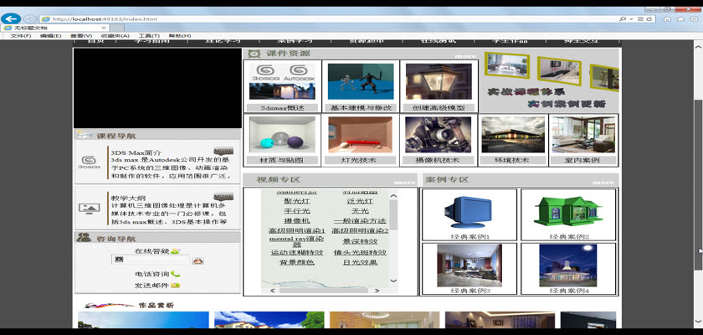Image resolution: width=703 pixels, height=335 pixels.
Task: Open the 平行光 video link
Action: 296,211
